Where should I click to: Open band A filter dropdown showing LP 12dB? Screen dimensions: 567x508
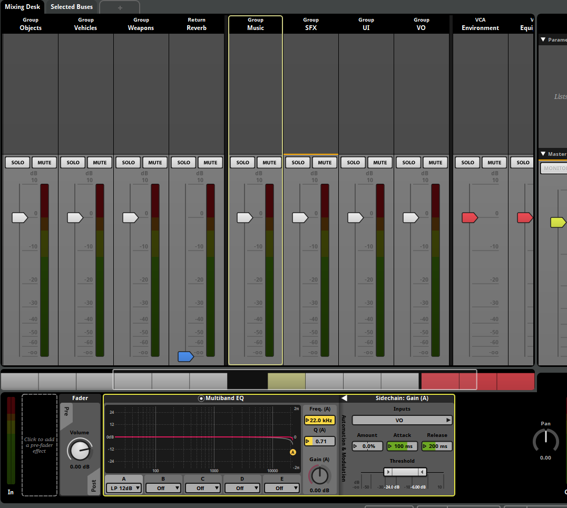coord(123,488)
